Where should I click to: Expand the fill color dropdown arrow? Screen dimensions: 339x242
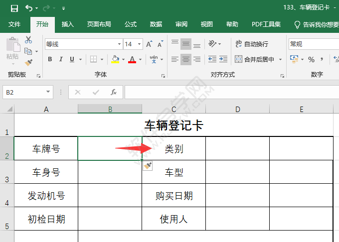pyautogui.click(x=123, y=59)
